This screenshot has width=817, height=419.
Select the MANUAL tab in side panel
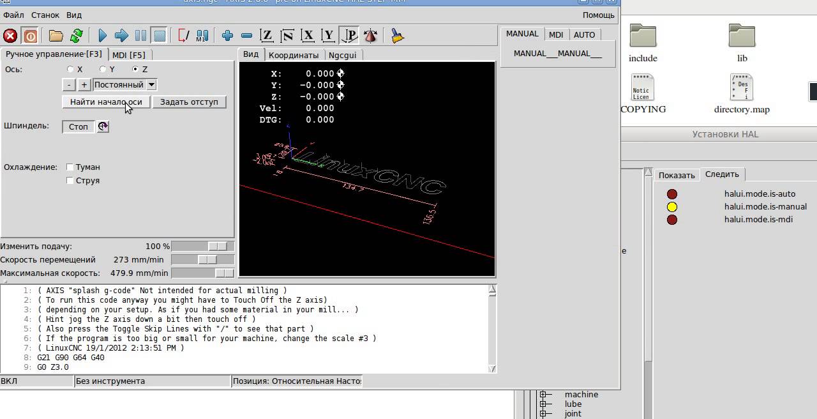point(522,34)
